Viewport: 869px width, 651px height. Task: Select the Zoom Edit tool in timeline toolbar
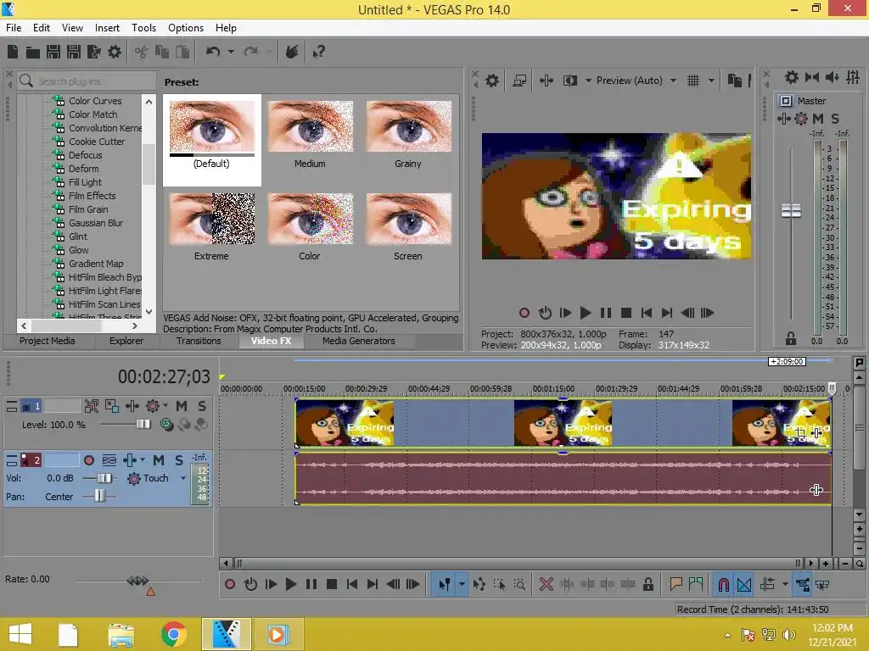coord(519,585)
